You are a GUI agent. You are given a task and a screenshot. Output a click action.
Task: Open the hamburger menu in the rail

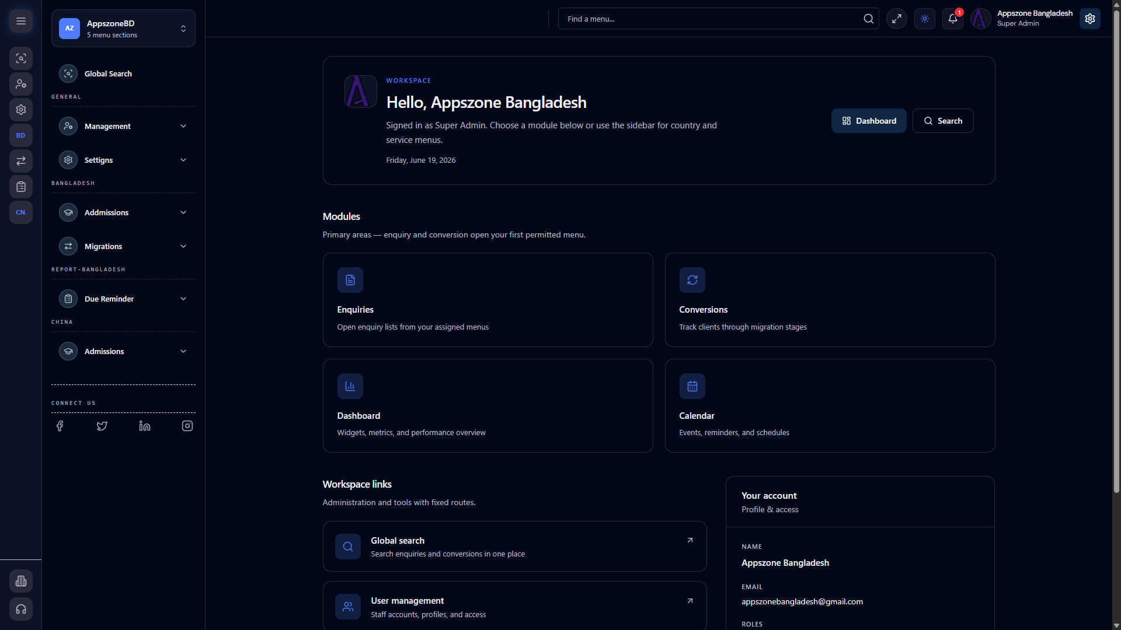(x=21, y=21)
